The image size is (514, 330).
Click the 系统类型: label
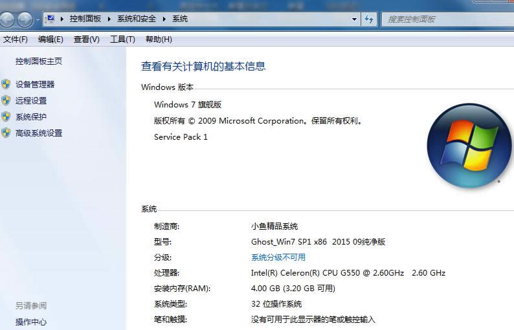(170, 303)
